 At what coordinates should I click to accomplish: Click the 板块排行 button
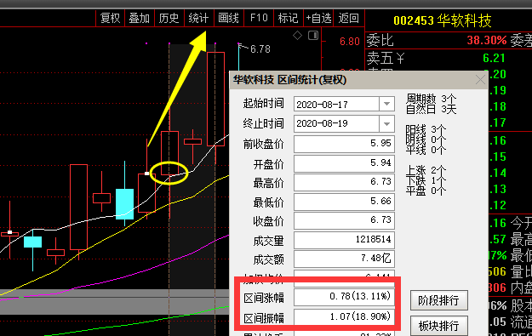[438, 326]
